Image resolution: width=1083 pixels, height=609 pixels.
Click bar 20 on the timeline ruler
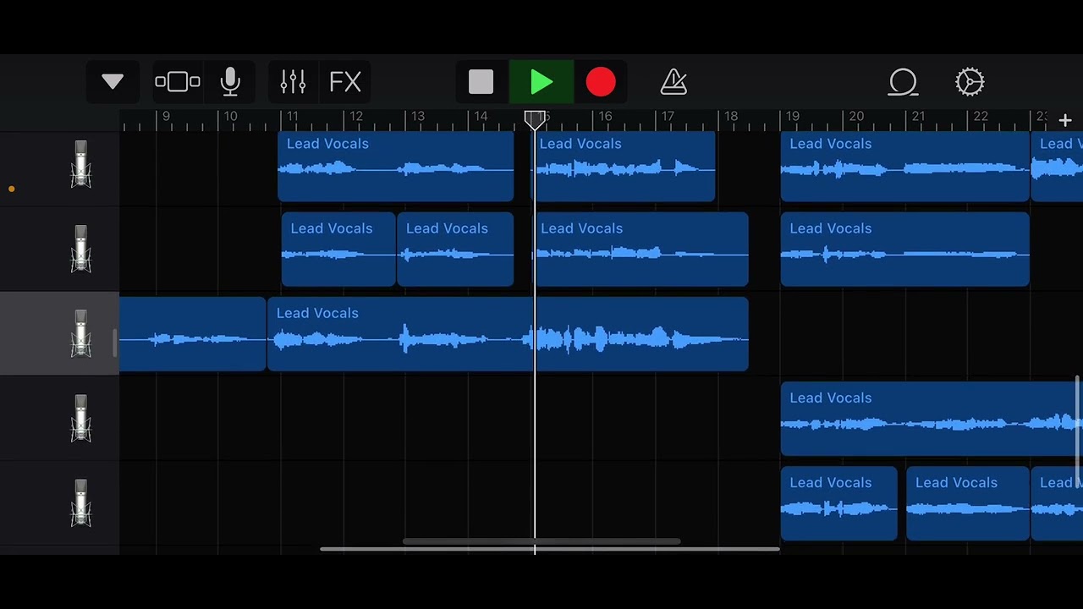(x=855, y=117)
